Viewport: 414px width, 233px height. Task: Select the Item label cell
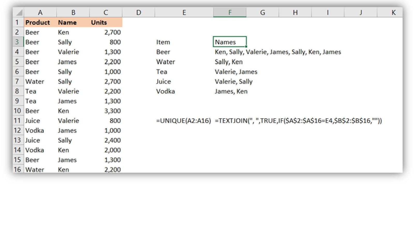(163, 42)
